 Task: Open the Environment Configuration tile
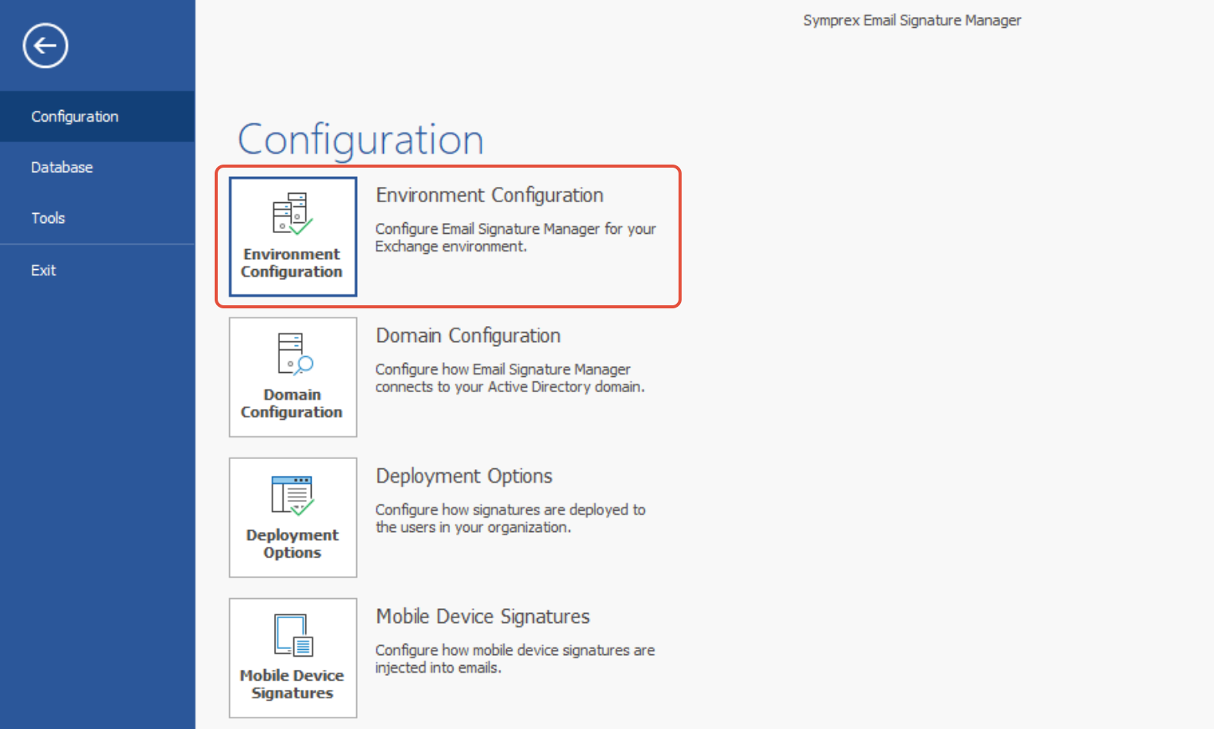pos(293,237)
